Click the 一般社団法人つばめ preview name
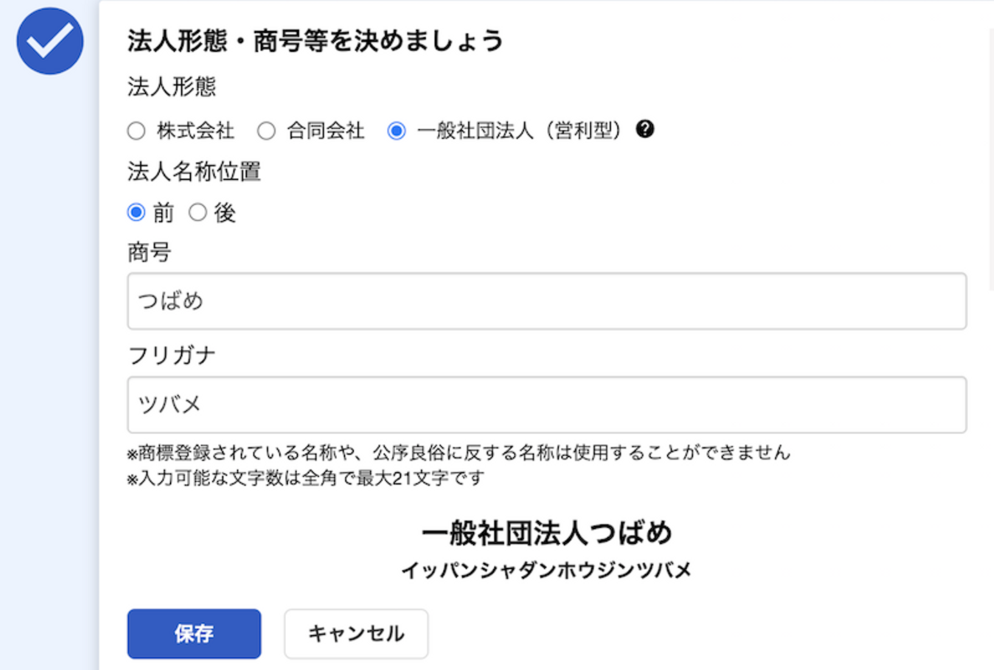Image resolution: width=994 pixels, height=670 pixels. point(546,533)
